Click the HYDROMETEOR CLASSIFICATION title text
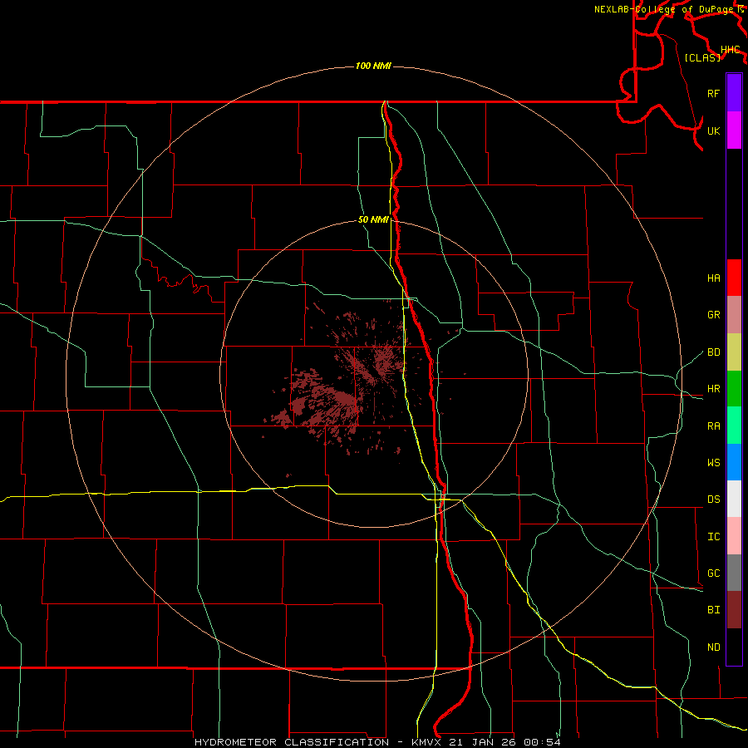This screenshot has height=748, width=748. click(x=292, y=742)
